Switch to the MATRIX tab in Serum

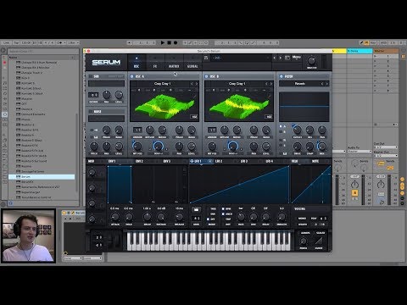point(174,62)
